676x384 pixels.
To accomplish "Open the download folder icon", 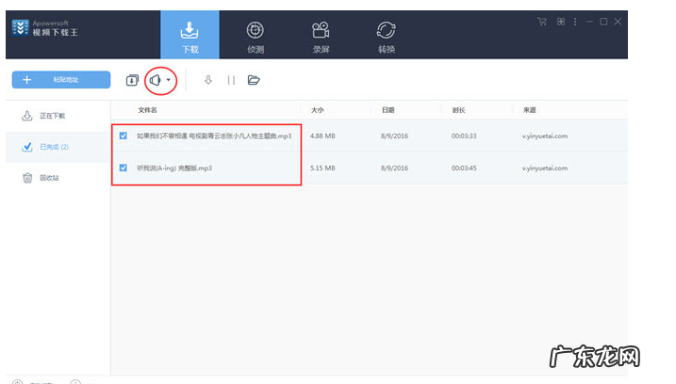I will (254, 80).
